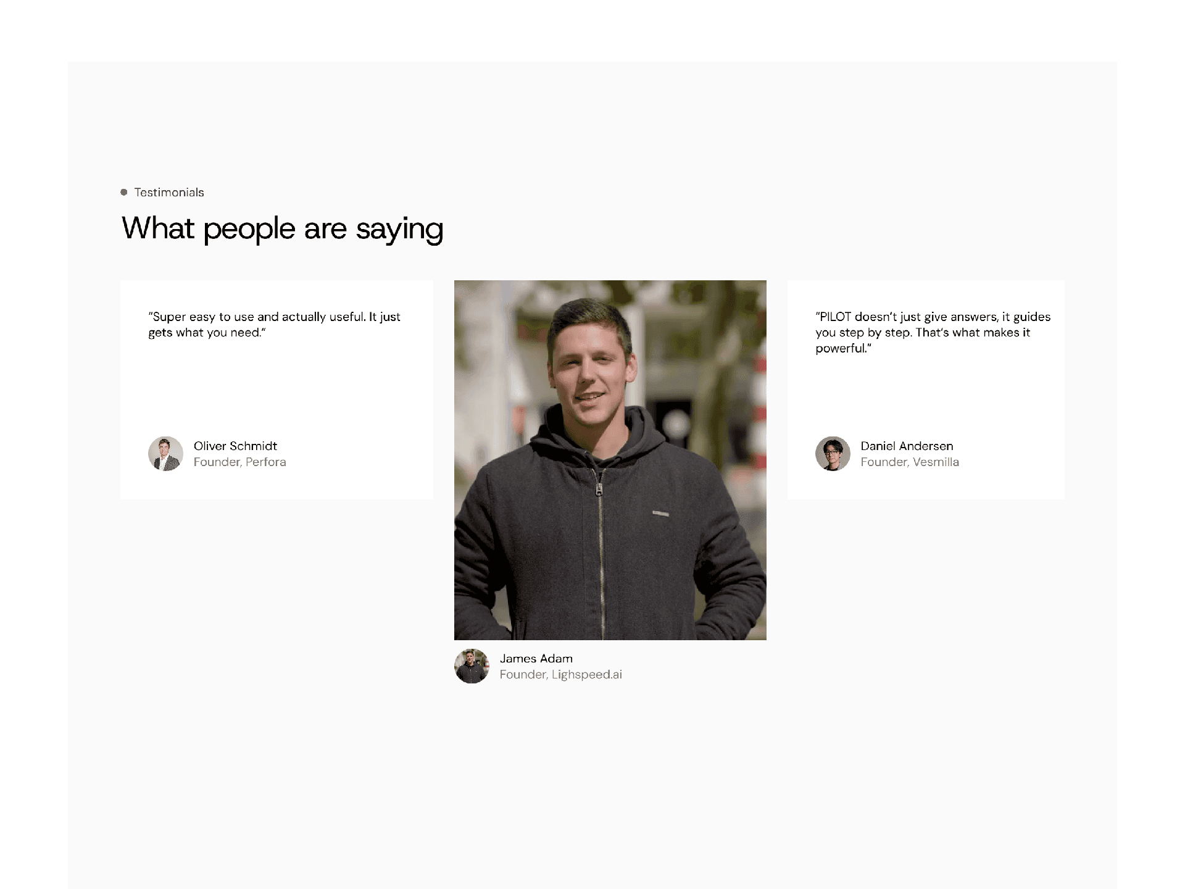The height and width of the screenshot is (889, 1185).
Task: Open the large James Adam video testimonial
Action: point(610,460)
